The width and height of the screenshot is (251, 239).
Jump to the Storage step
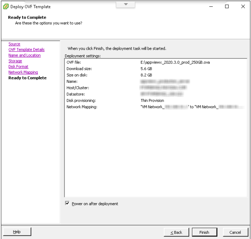tap(15, 61)
